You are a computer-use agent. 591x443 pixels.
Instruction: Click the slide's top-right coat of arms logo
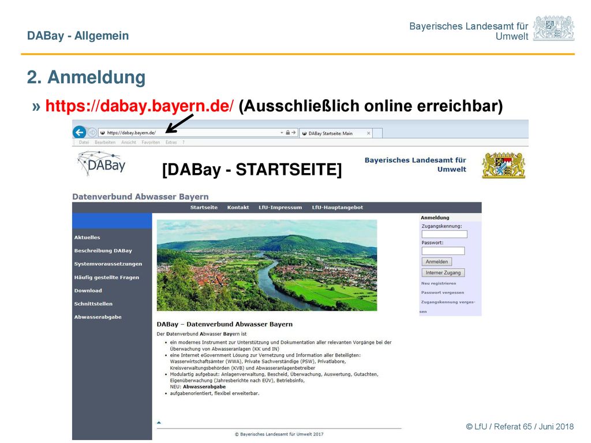pyautogui.click(x=553, y=28)
